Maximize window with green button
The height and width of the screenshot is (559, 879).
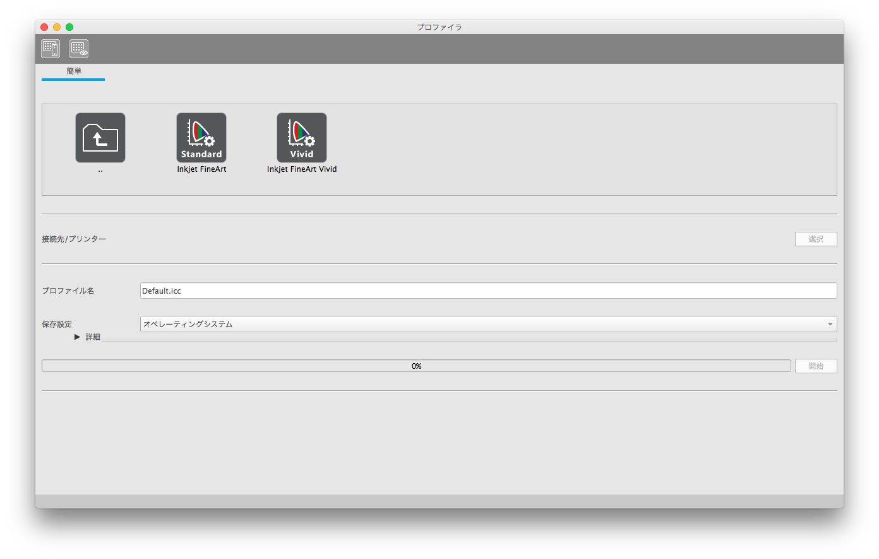pyautogui.click(x=69, y=27)
